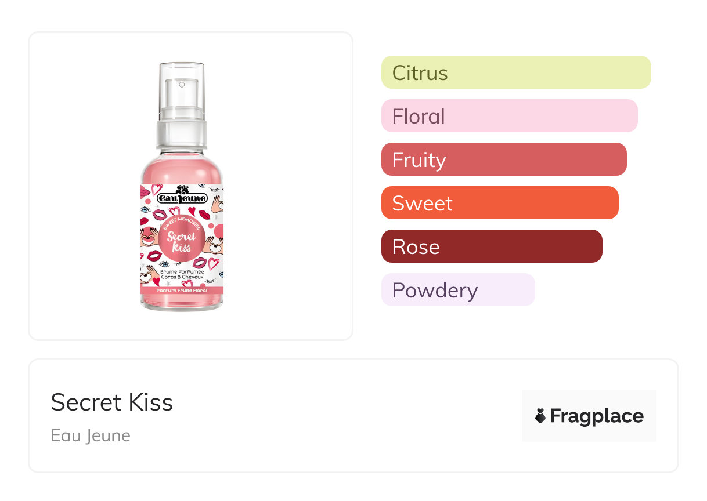The image size is (707, 501).
Task: Select the Citrus accord bar
Action: (x=515, y=72)
